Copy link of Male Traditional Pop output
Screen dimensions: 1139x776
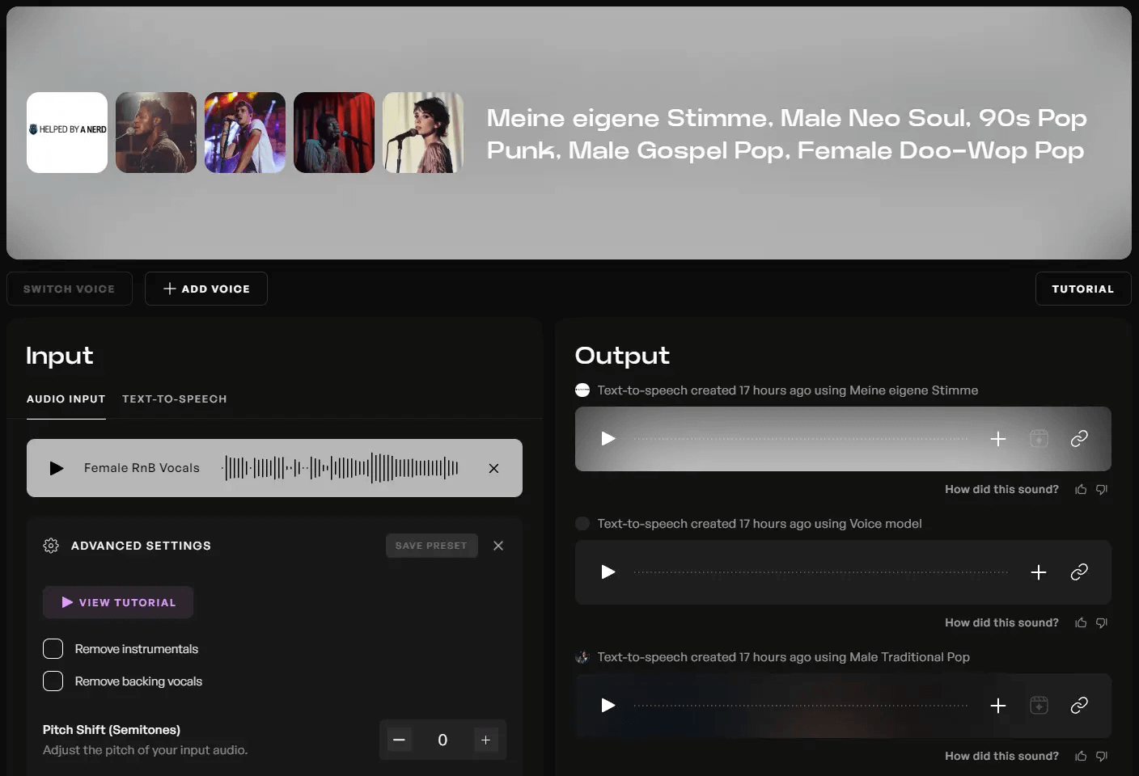tap(1078, 706)
